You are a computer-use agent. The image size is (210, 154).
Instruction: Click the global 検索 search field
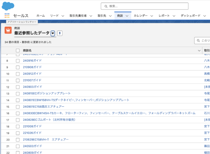click(x=145, y=6)
